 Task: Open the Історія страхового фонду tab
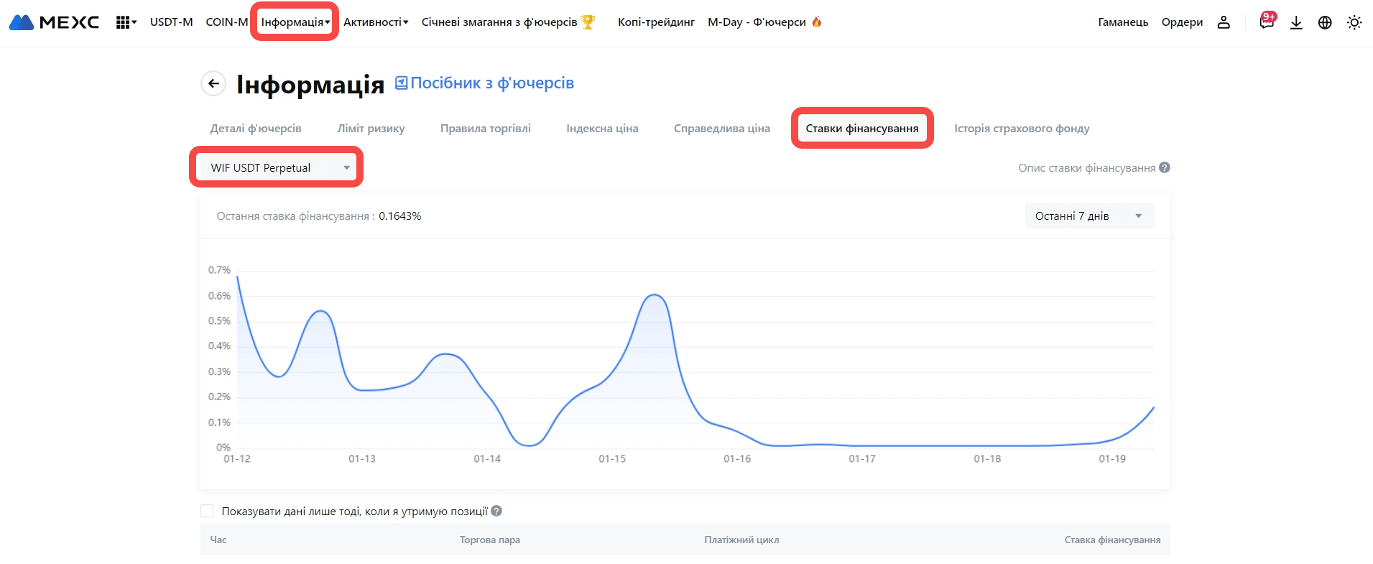[x=1022, y=129]
